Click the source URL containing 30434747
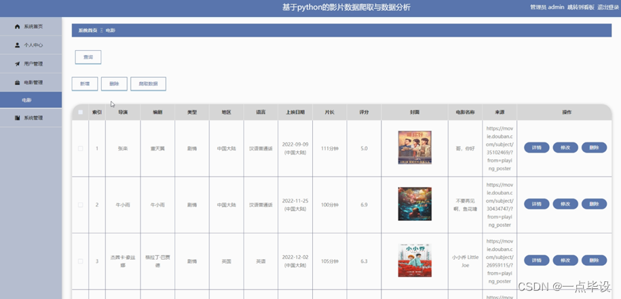 point(500,205)
